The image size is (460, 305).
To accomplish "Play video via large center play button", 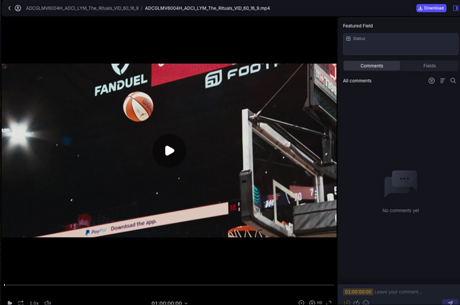I will coord(169,150).
